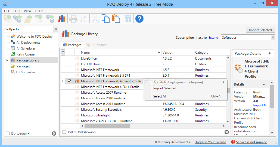This screenshot has width=280, height=147.
Task: Expand the Add Auto Deployment submenu arrow
Action: [223, 82]
